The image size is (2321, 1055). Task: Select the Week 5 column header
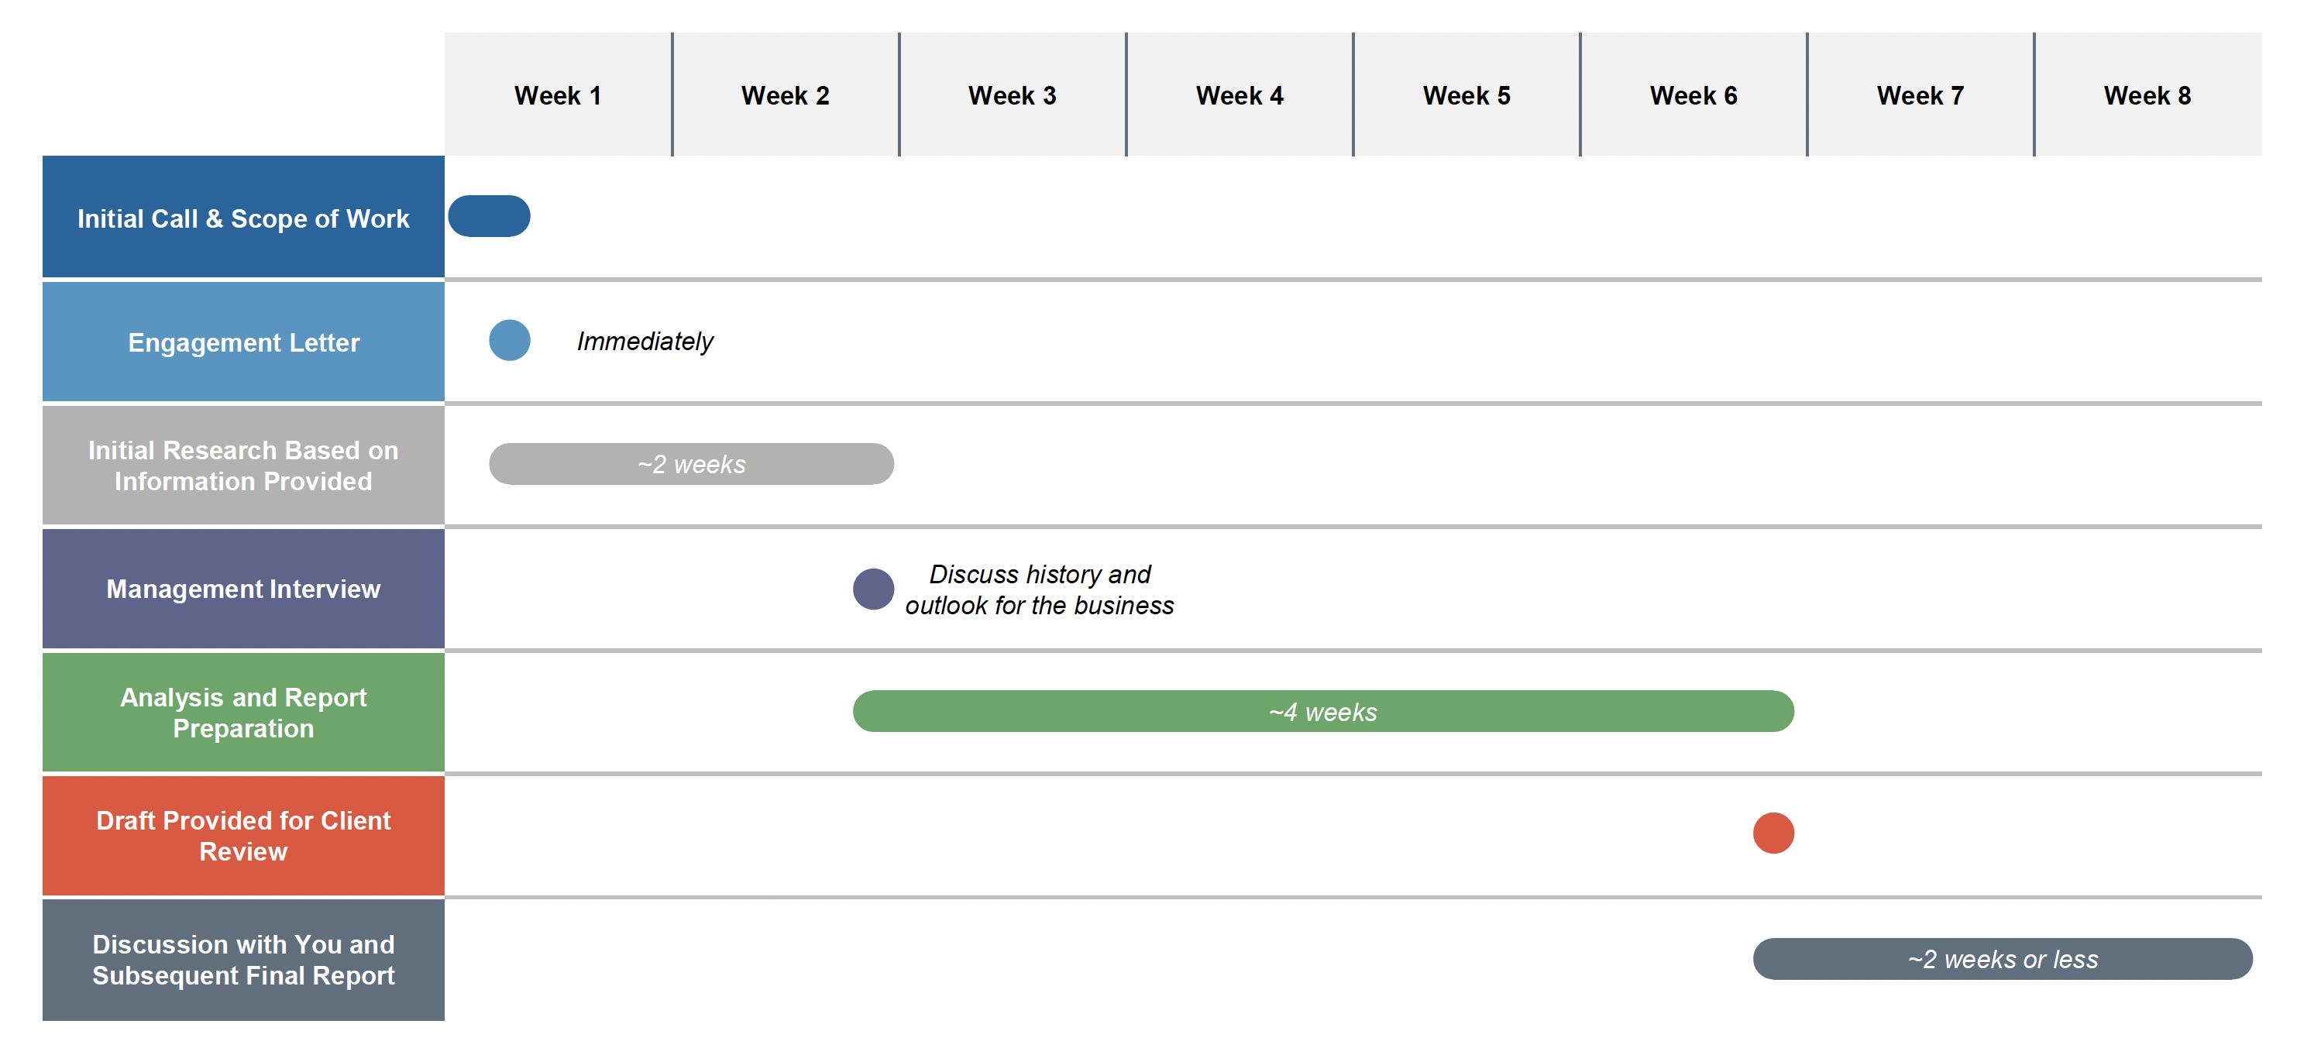(1466, 95)
